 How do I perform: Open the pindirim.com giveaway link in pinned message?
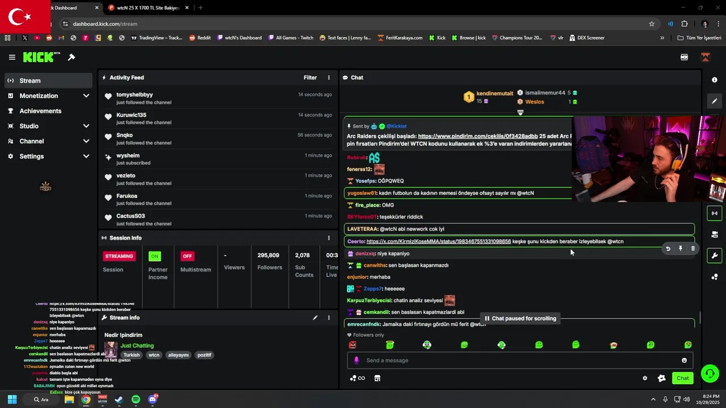(x=478, y=137)
